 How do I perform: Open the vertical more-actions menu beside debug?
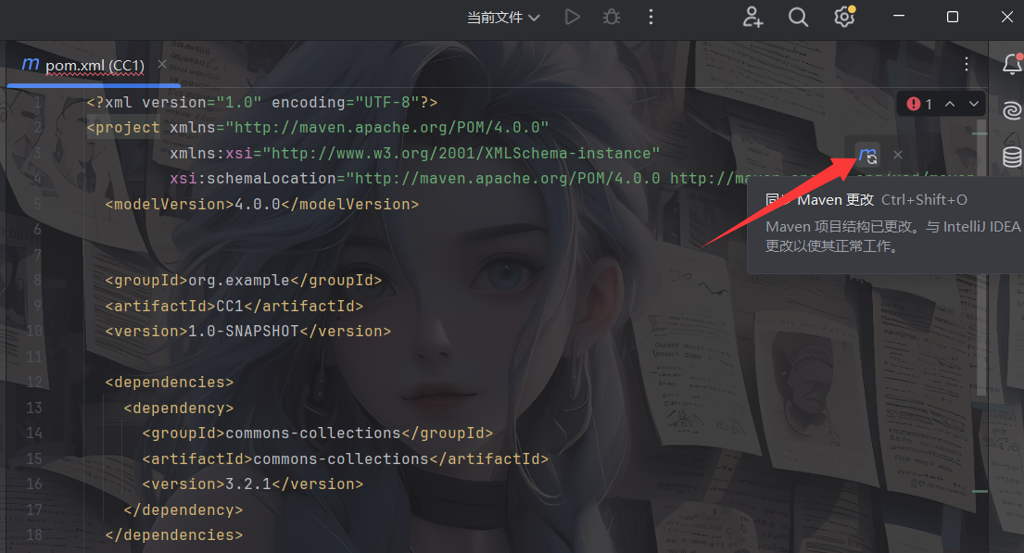click(651, 17)
